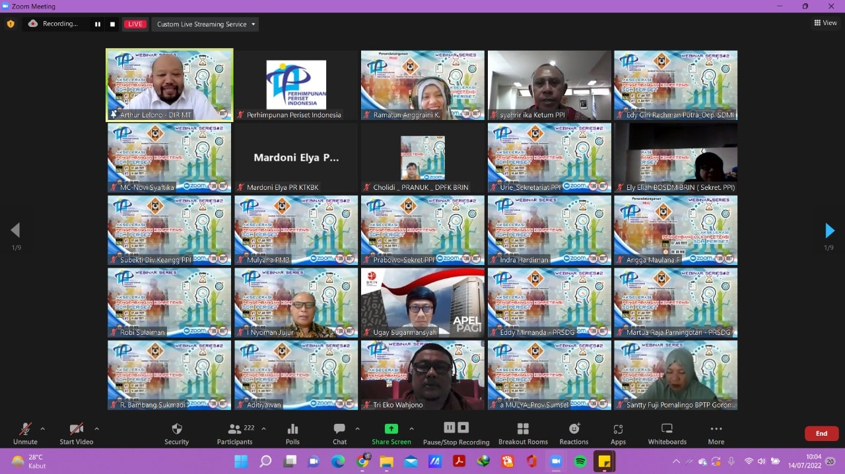The height and width of the screenshot is (474, 845).
Task: Expand the Custom Live Streaming Service dropdown
Action: (x=205, y=24)
